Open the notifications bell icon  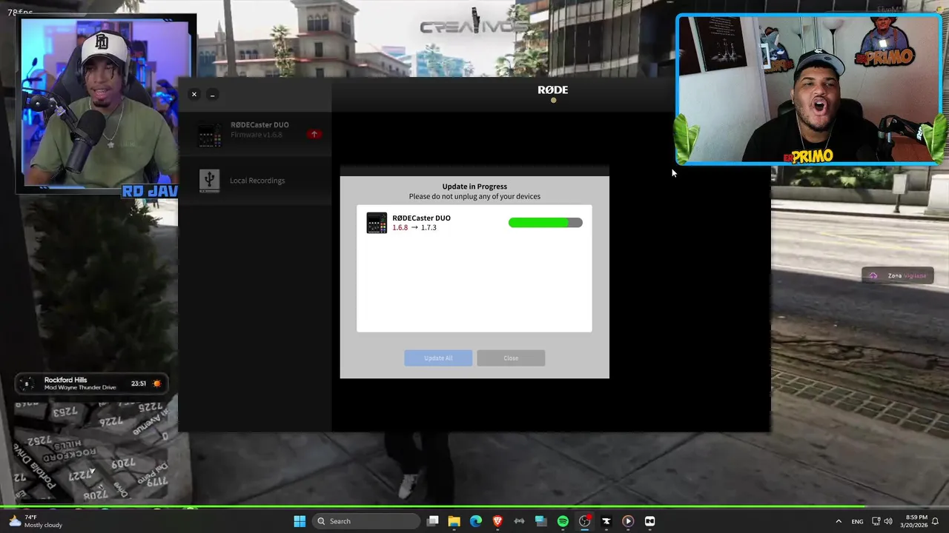(936, 521)
